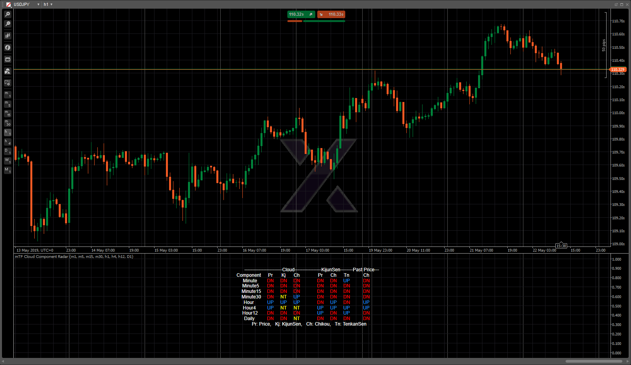Open the cBots robot icon
631x365 pixels.
tap(7, 59)
